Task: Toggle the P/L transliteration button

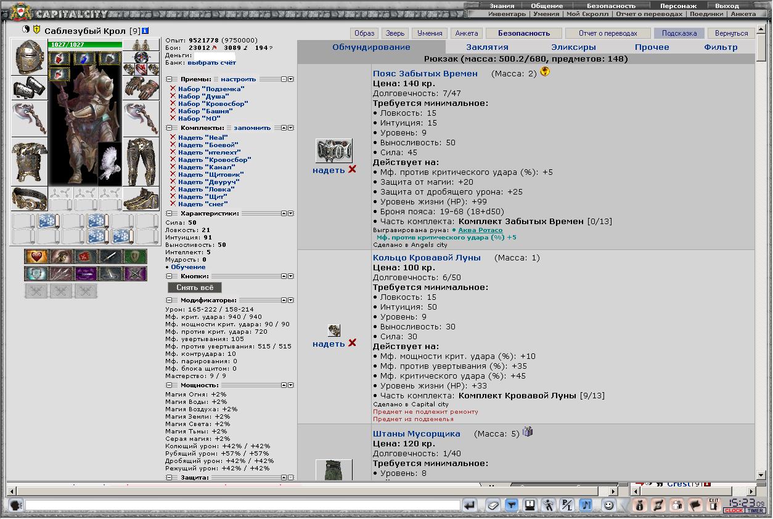Action: point(566,505)
